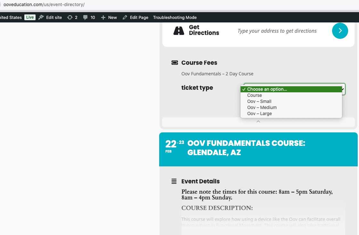Open the comments bubble icon showing 10
359x235 pixels.
point(85,17)
